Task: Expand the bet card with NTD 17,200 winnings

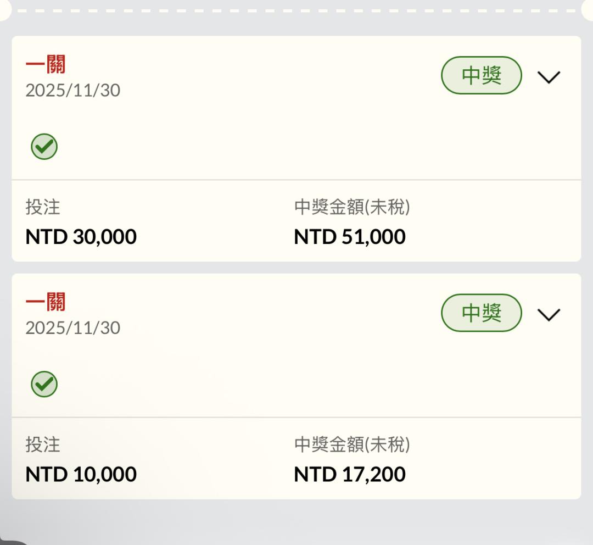Action: (x=549, y=315)
